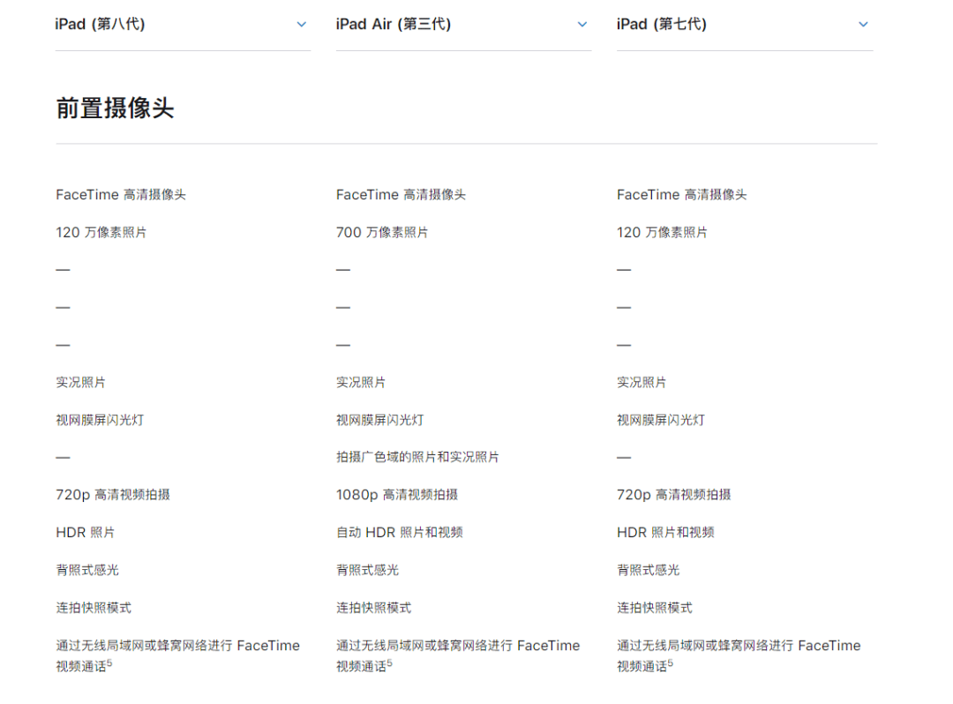Select "实况照片" in the iPad (第八代) column
953x704 pixels.
tap(81, 383)
